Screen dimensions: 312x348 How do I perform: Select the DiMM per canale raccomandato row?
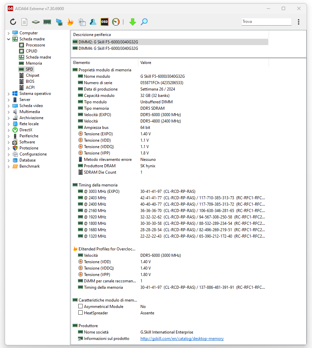tap(170, 281)
